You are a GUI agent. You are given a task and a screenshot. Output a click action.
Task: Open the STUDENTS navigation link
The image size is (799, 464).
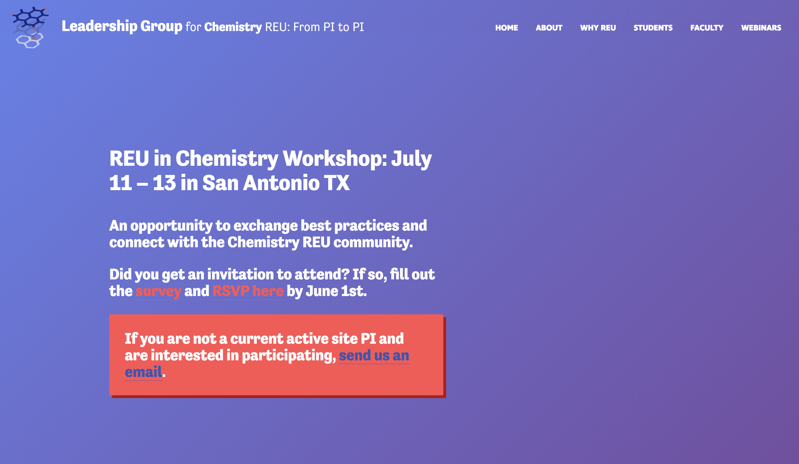tap(653, 28)
